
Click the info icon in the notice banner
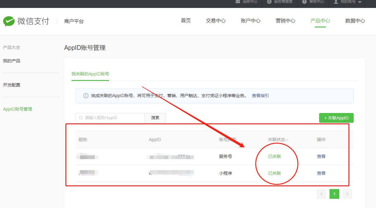click(x=86, y=96)
